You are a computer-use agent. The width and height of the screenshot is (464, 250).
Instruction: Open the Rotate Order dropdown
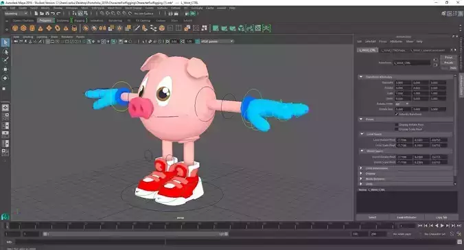click(x=402, y=104)
